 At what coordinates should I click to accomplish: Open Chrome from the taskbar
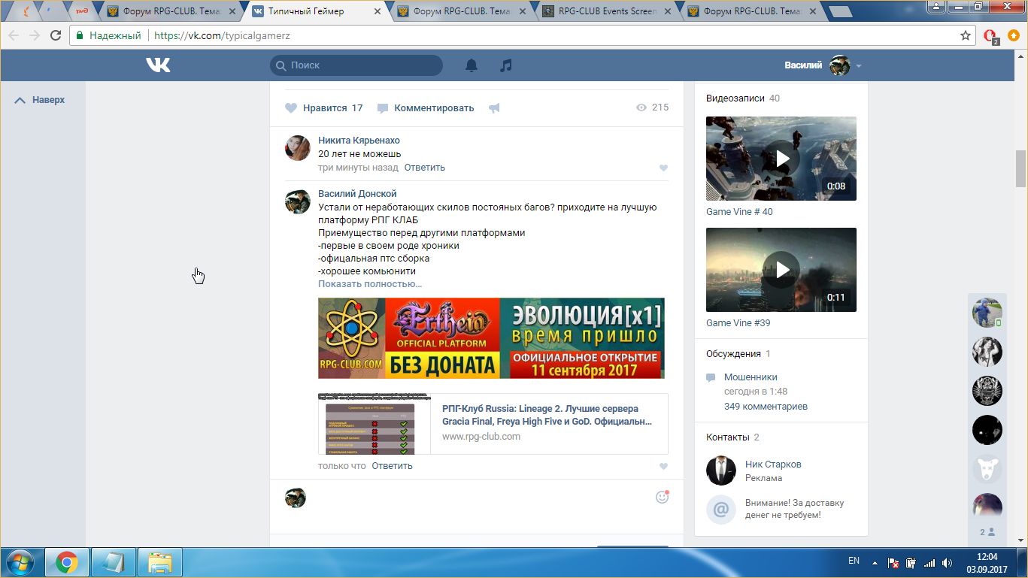coord(67,562)
